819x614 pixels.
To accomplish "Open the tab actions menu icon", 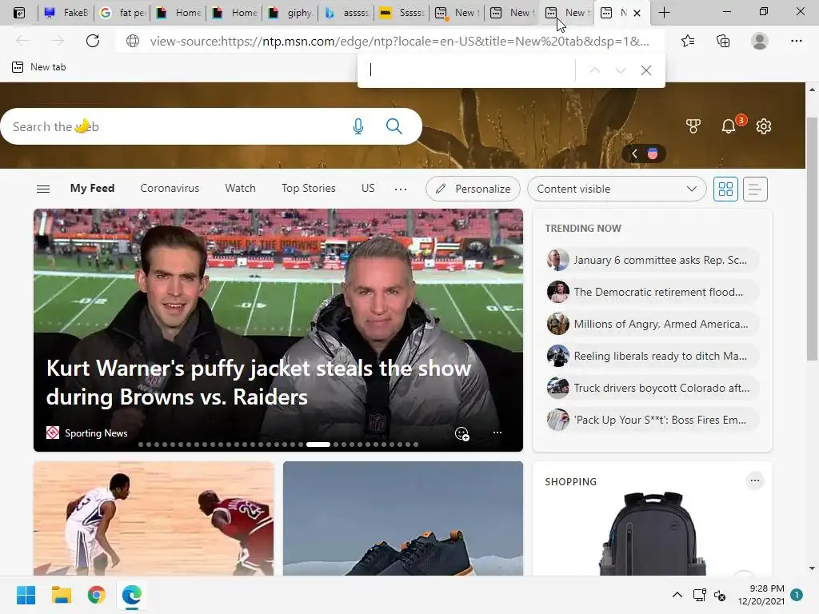I will pos(19,13).
